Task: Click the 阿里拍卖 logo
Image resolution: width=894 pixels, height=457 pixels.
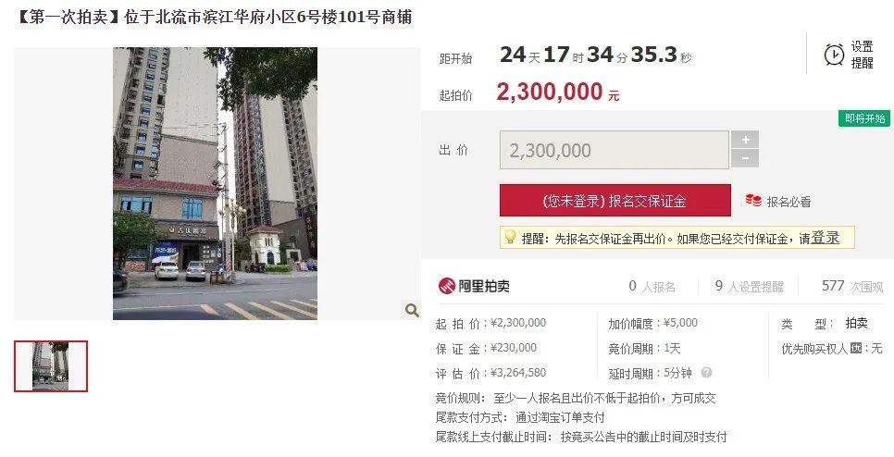Action: 474,286
